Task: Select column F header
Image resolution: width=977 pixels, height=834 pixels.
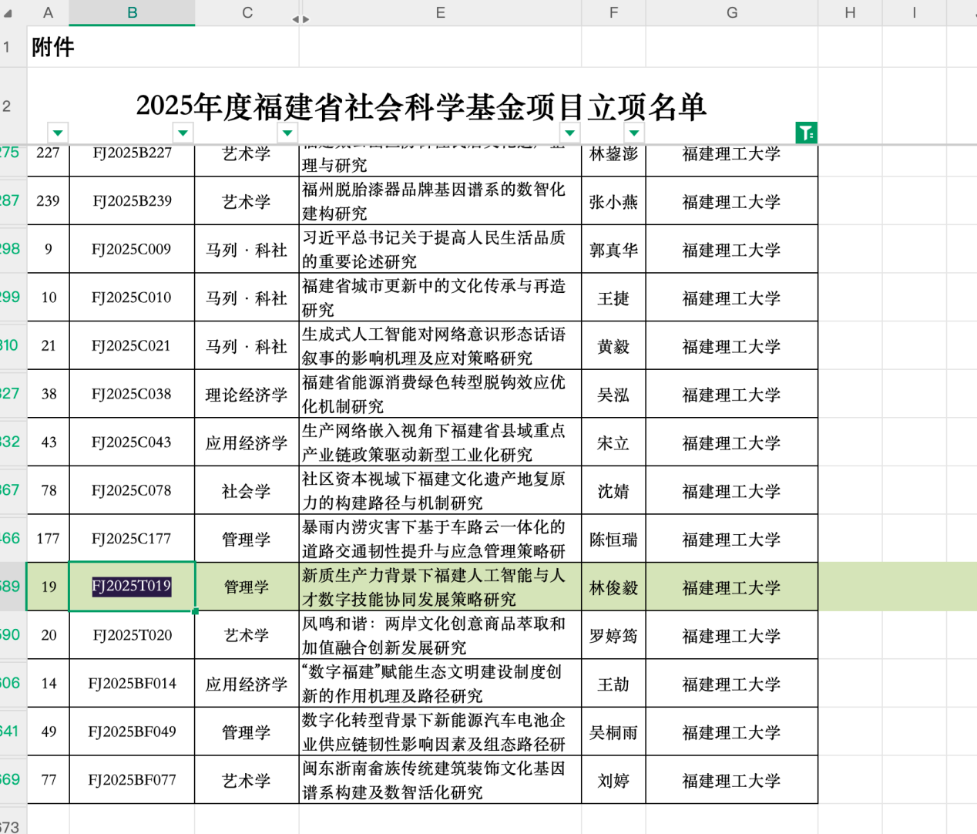Action: (x=613, y=12)
